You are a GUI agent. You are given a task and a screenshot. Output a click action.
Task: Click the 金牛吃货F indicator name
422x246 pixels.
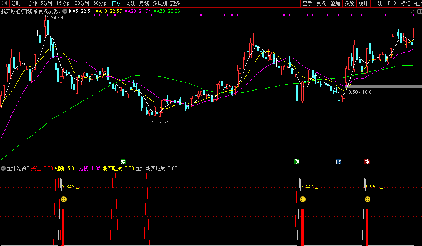[18, 169]
